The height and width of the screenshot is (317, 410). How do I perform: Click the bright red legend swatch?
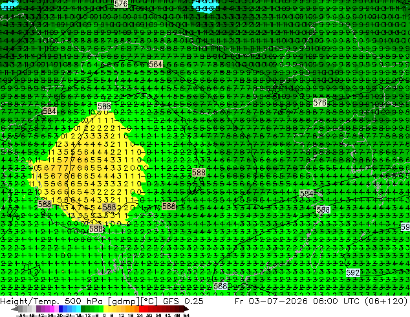pyautogui.click(x=141, y=309)
